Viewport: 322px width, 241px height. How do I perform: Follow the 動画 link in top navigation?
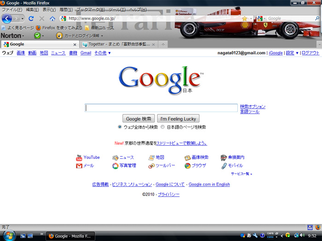32,53
